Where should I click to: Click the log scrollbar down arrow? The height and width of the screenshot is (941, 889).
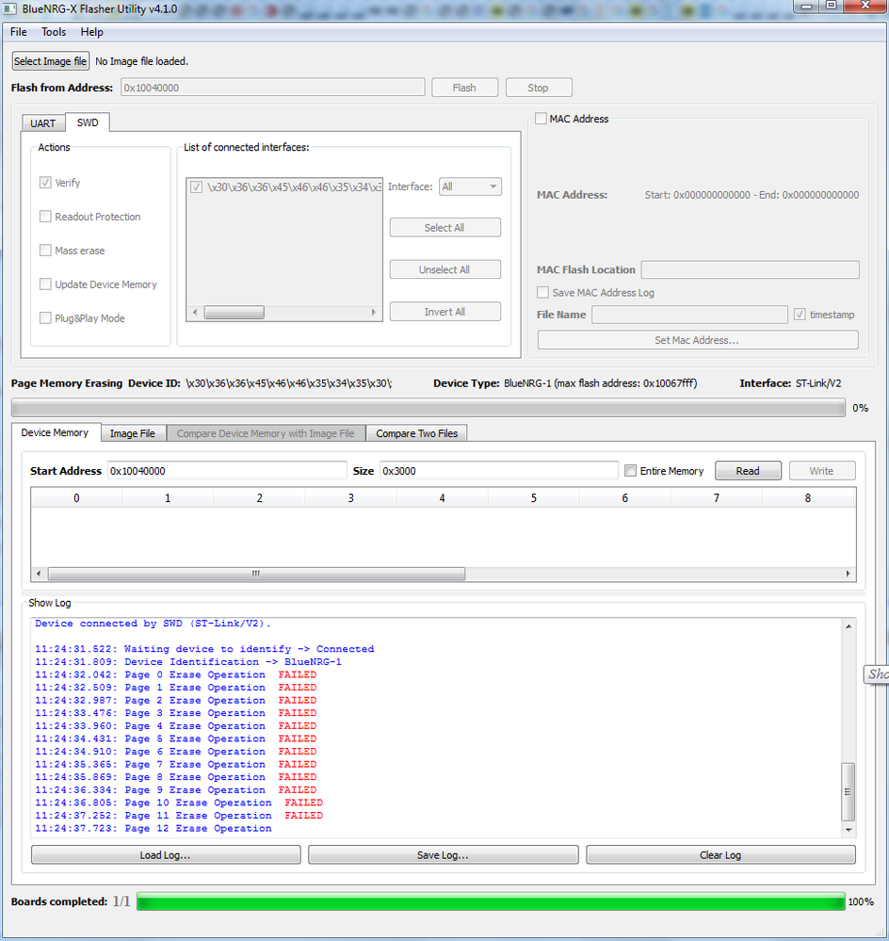(x=849, y=829)
